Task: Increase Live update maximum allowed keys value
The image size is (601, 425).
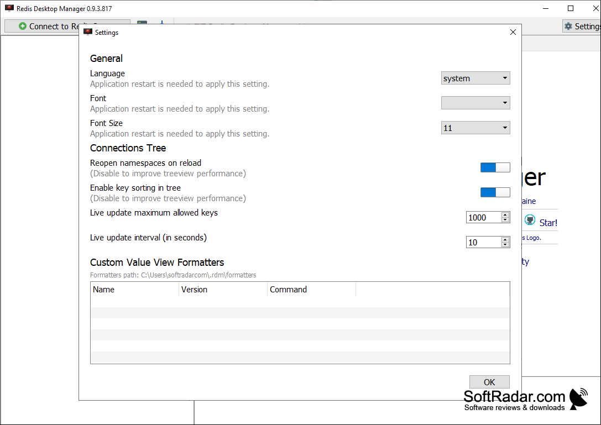Action: [505, 214]
